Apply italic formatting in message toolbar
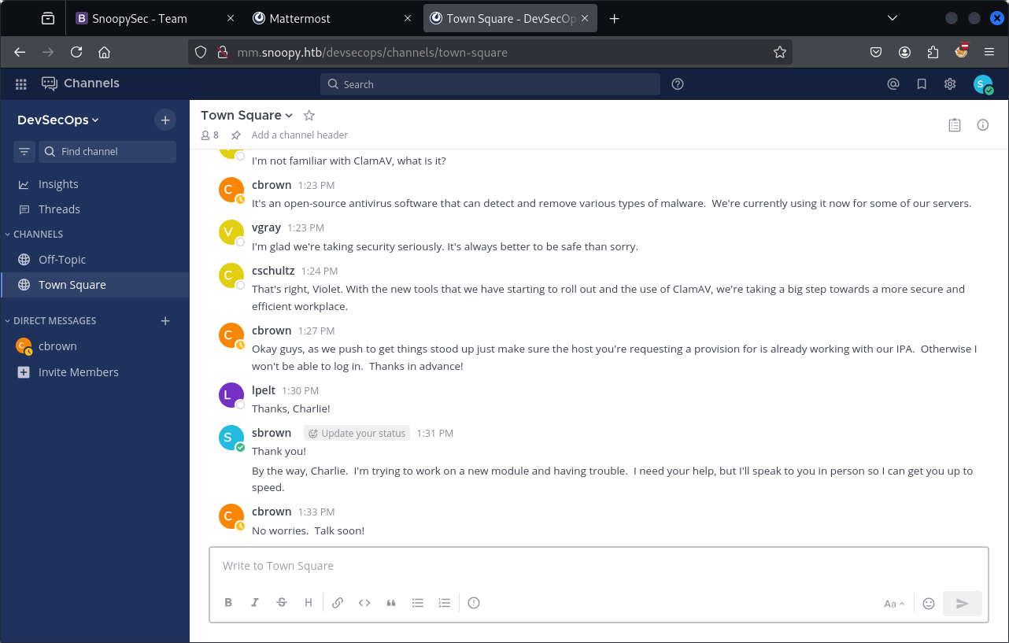 click(255, 603)
